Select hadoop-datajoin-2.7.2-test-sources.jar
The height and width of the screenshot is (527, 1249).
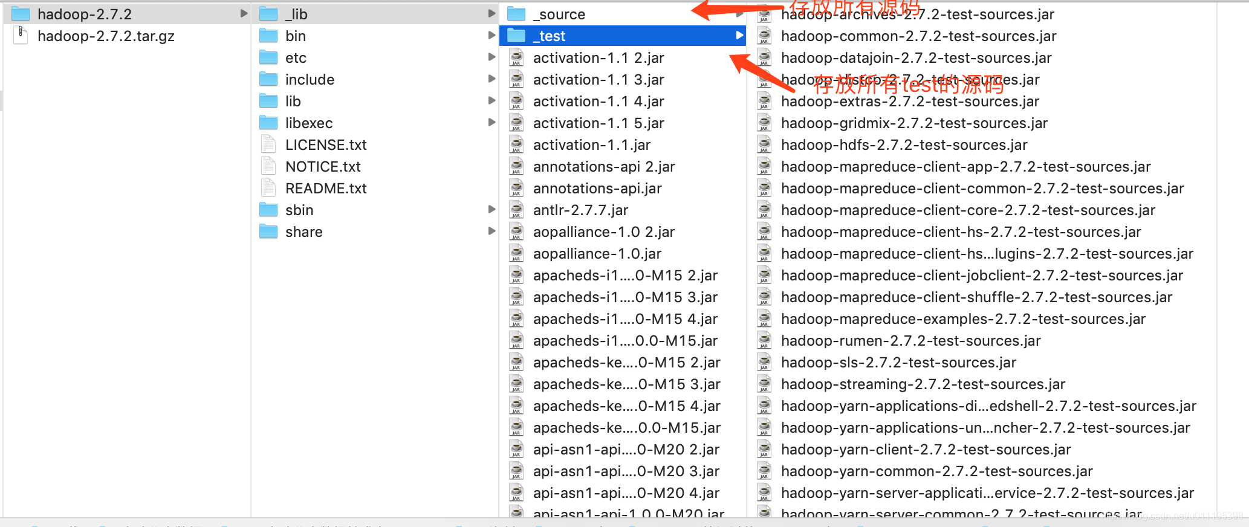[916, 57]
